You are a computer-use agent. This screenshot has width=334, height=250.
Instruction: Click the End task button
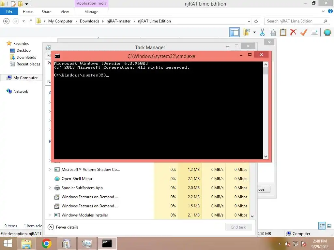point(238,227)
